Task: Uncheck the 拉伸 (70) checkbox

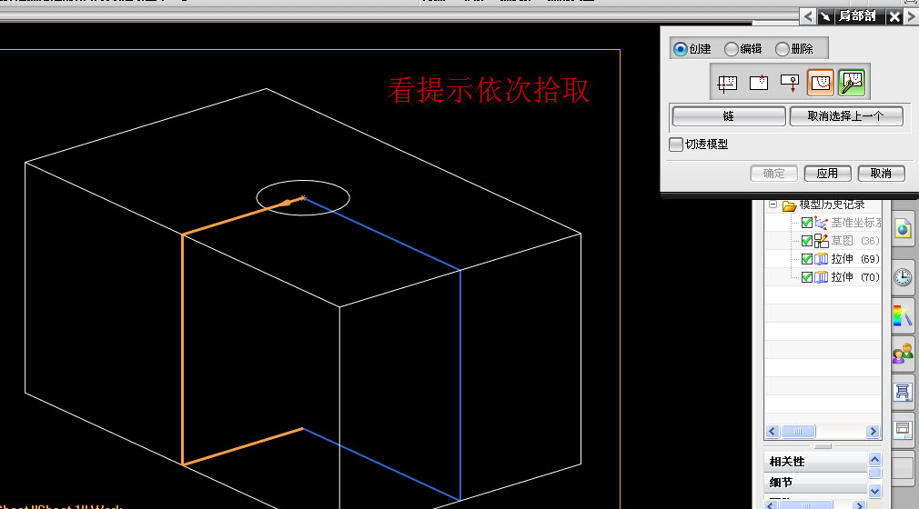Action: pos(806,277)
